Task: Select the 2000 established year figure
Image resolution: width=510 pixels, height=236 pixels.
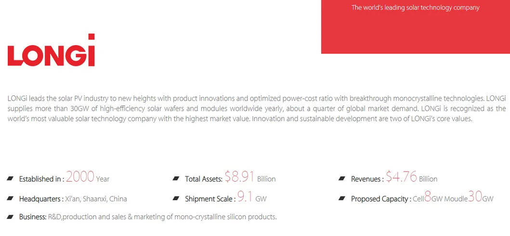Action: tap(80, 177)
